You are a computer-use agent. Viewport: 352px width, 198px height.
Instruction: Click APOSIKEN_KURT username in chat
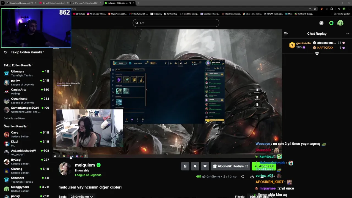click(x=269, y=182)
